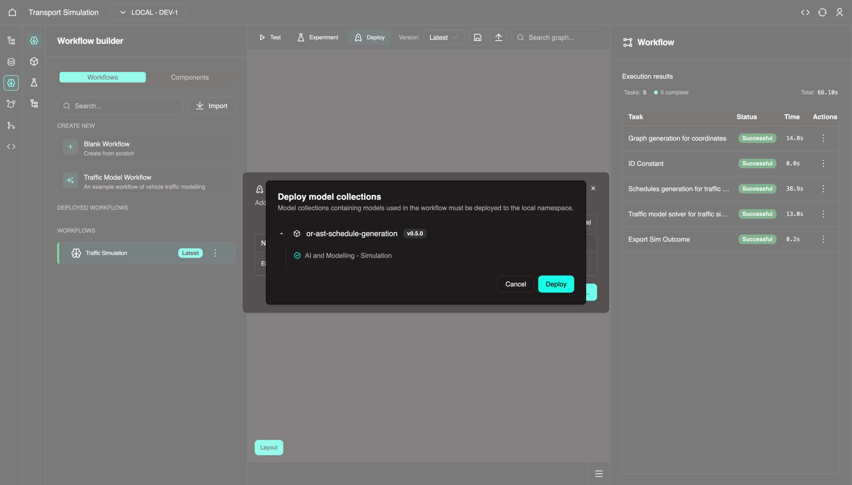Screen dimensions: 852x485
Task: Click the Task column header
Action: pyautogui.click(x=635, y=117)
